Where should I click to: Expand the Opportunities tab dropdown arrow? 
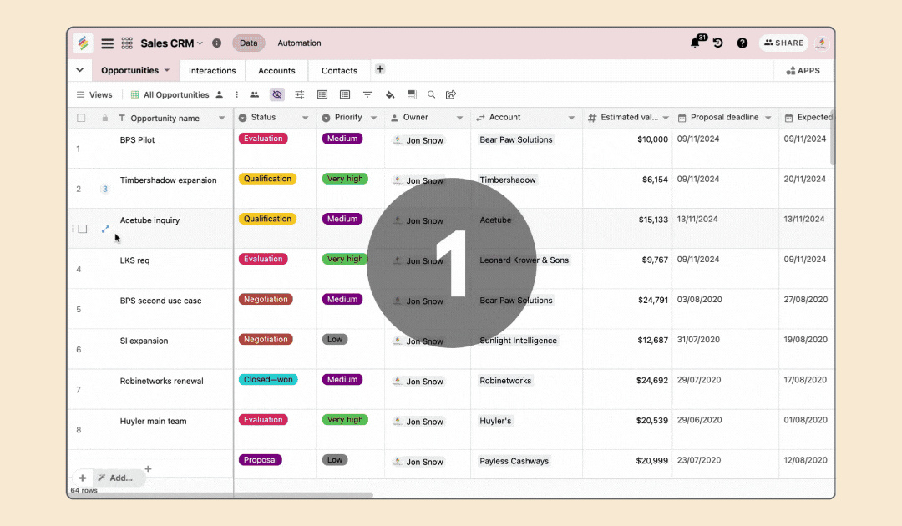[x=167, y=71]
